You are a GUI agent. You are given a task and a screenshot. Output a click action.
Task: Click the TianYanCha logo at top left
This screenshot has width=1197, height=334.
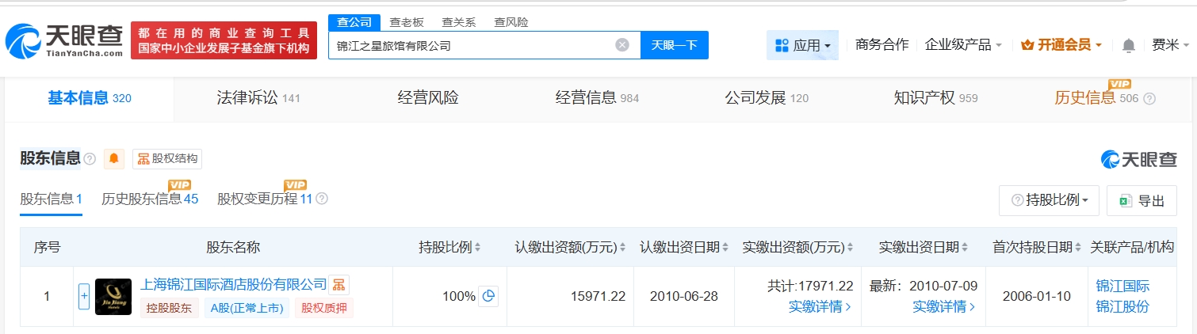pyautogui.click(x=64, y=40)
